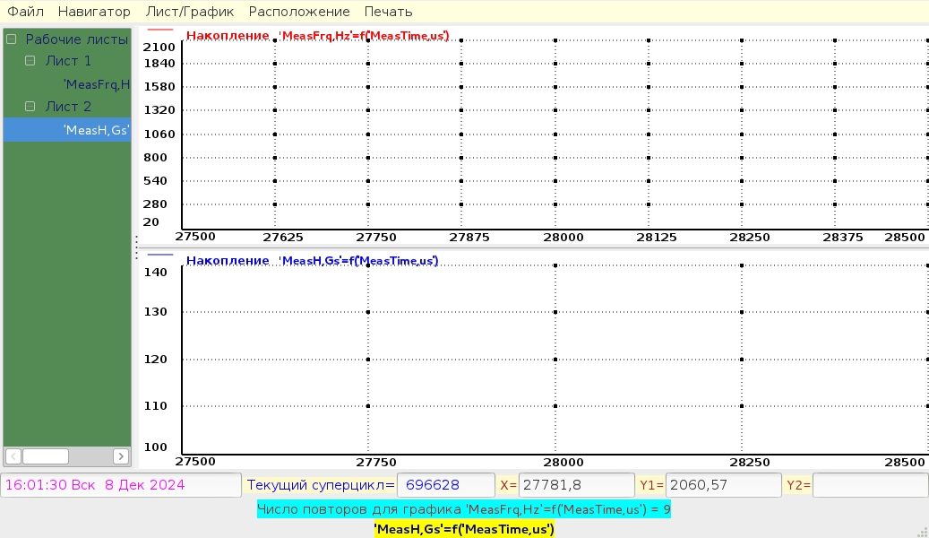Select the Лист 1 tree label

point(68,61)
